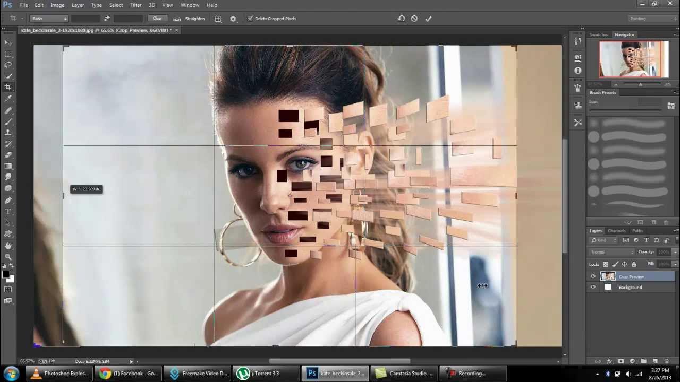Select the Rectangular Marquee tool
The image size is (680, 382).
coord(8,54)
